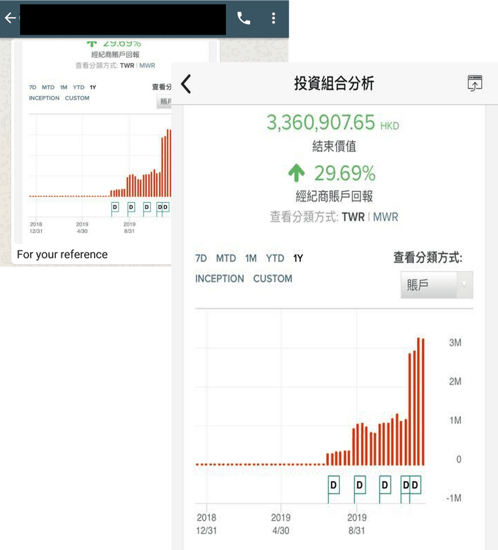Click the third D deposit marker on large chart
Viewport: 498px width, 550px height.
[x=385, y=485]
